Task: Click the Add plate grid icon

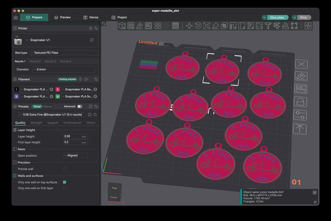Action: (131, 26)
